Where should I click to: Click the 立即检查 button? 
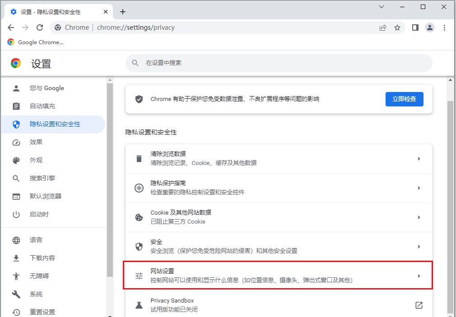tap(404, 99)
